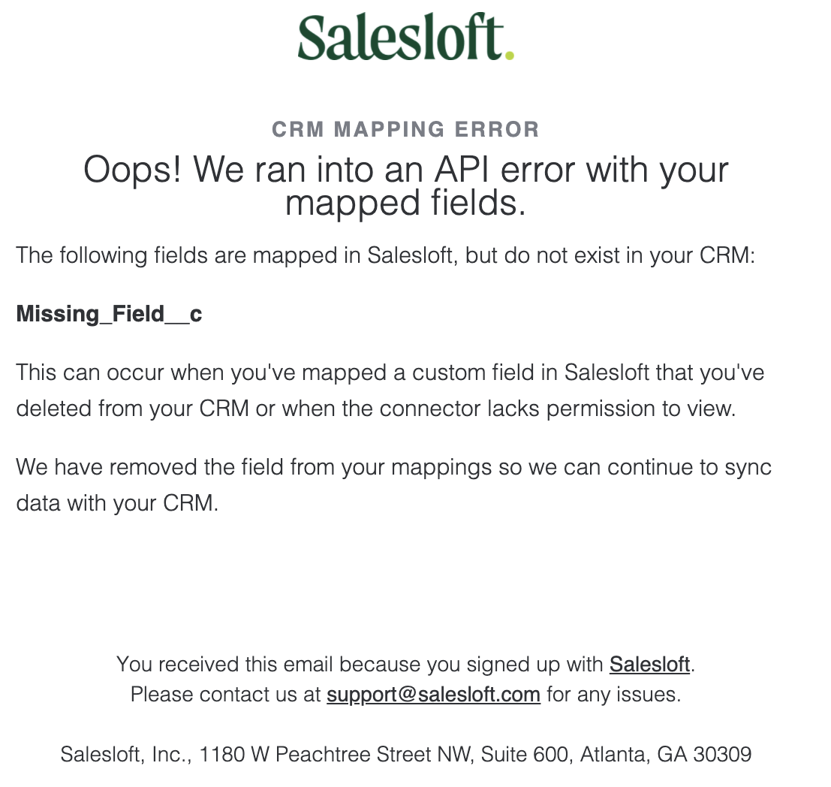Click the Salesloft logo at top

[402, 38]
